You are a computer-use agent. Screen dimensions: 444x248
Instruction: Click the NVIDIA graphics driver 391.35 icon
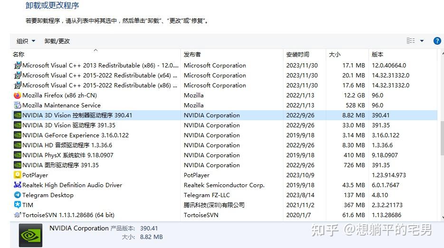pos(18,165)
